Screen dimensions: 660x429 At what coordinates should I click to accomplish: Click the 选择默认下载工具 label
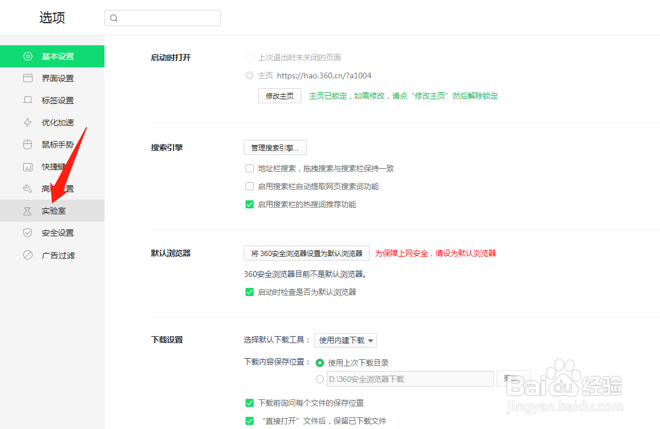point(276,340)
